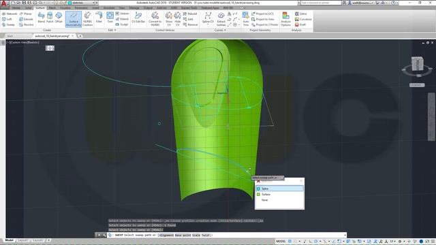Switch to the Mesh ribbon tab
This screenshot has height=245, width=436.
point(52,8)
